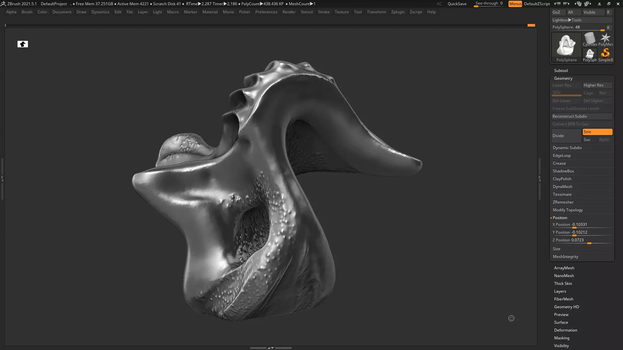Select the Cylinder tool thumbnail

(x=590, y=39)
